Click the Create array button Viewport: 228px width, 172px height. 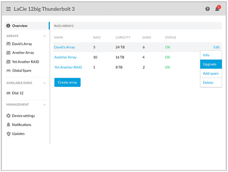click(67, 82)
